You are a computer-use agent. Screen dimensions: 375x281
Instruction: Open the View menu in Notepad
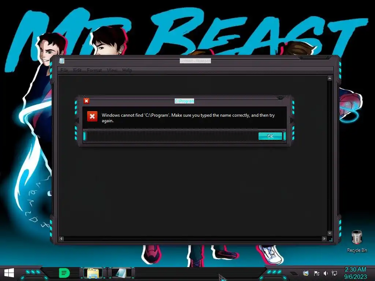(112, 70)
